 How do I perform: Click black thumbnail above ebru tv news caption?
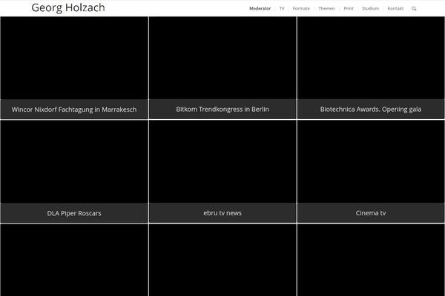222,161
